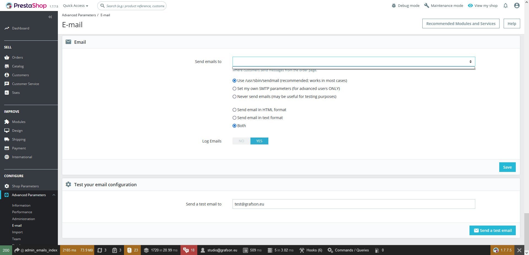Save the email settings
The height and width of the screenshot is (255, 529).
click(507, 167)
